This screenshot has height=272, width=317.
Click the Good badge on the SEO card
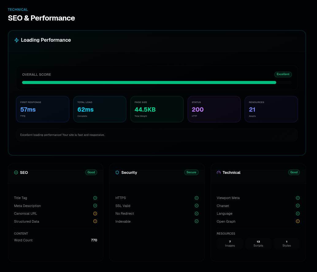[x=91, y=172]
